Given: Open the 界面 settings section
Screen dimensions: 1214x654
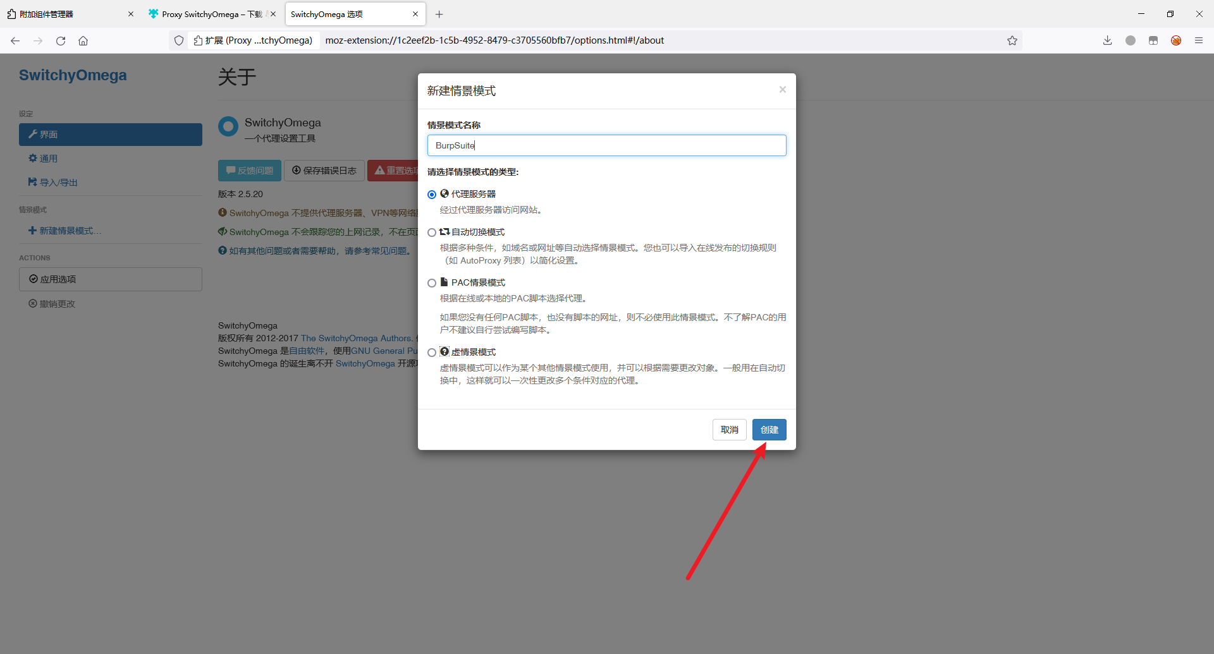Looking at the screenshot, I should tap(111, 135).
